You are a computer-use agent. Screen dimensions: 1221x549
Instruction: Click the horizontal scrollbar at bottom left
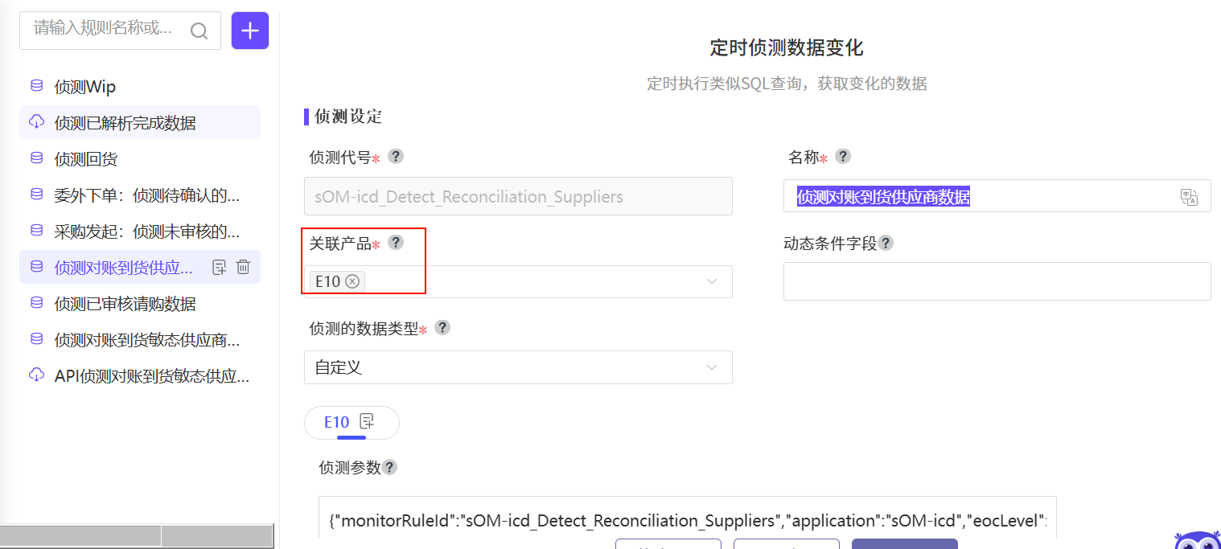(x=137, y=535)
